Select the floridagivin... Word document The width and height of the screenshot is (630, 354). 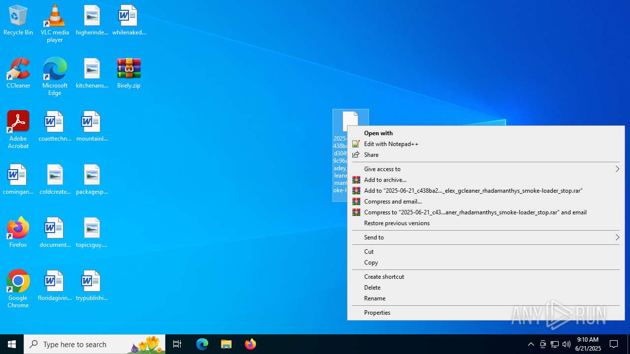pos(55,286)
